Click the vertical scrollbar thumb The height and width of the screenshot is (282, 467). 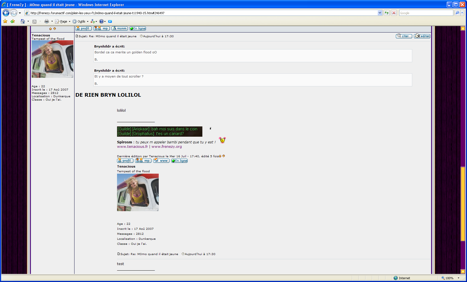[x=463, y=204]
